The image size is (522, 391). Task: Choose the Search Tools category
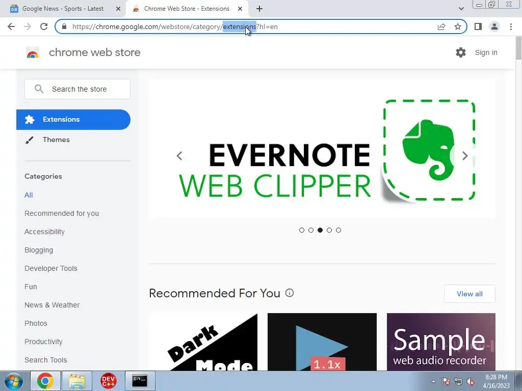[x=45, y=360]
